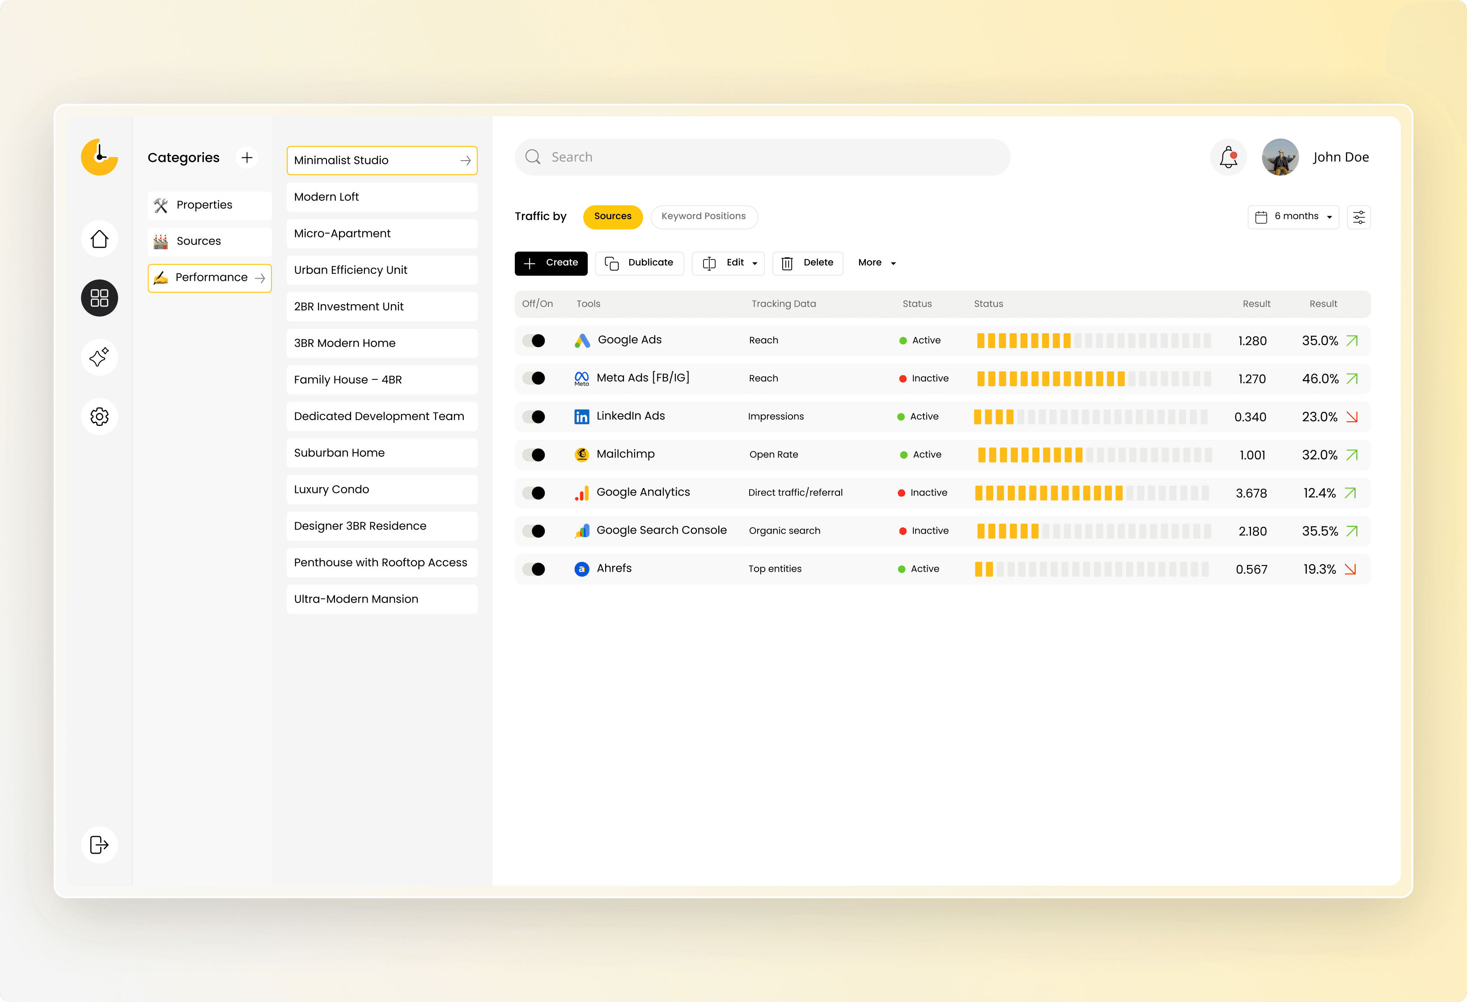Switch to the Sources tab
The width and height of the screenshot is (1467, 1002).
612,217
